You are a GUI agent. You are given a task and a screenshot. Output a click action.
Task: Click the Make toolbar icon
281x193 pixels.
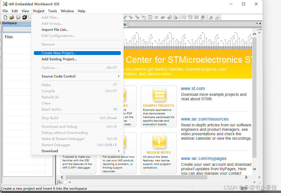(x=190, y=17)
